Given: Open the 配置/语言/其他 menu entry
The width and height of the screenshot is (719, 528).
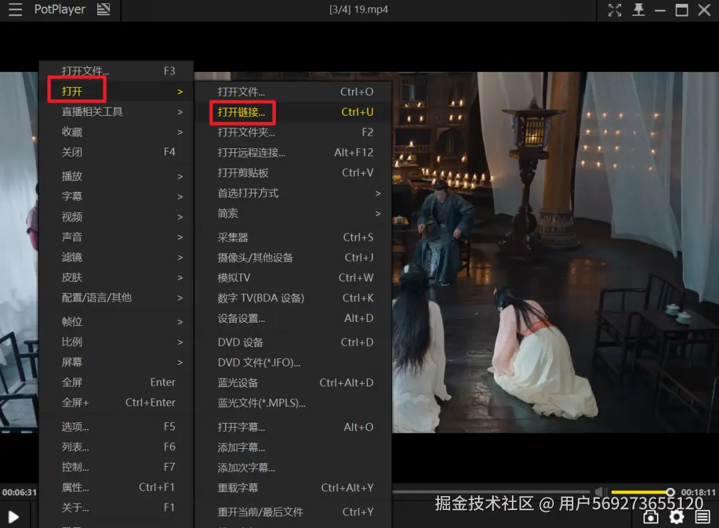Looking at the screenshot, I should [117, 298].
